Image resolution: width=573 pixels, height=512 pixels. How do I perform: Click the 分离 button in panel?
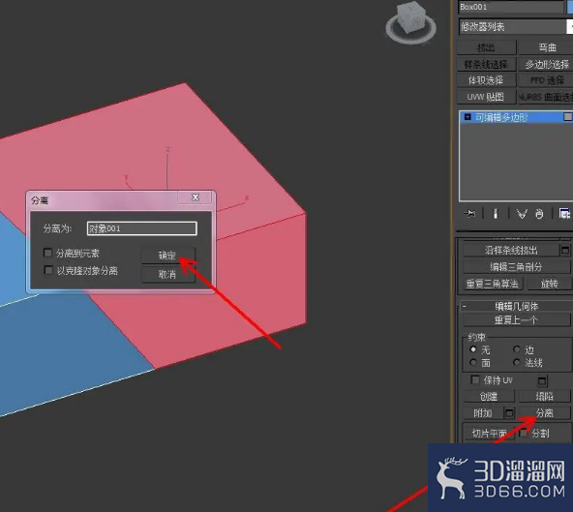tap(545, 413)
